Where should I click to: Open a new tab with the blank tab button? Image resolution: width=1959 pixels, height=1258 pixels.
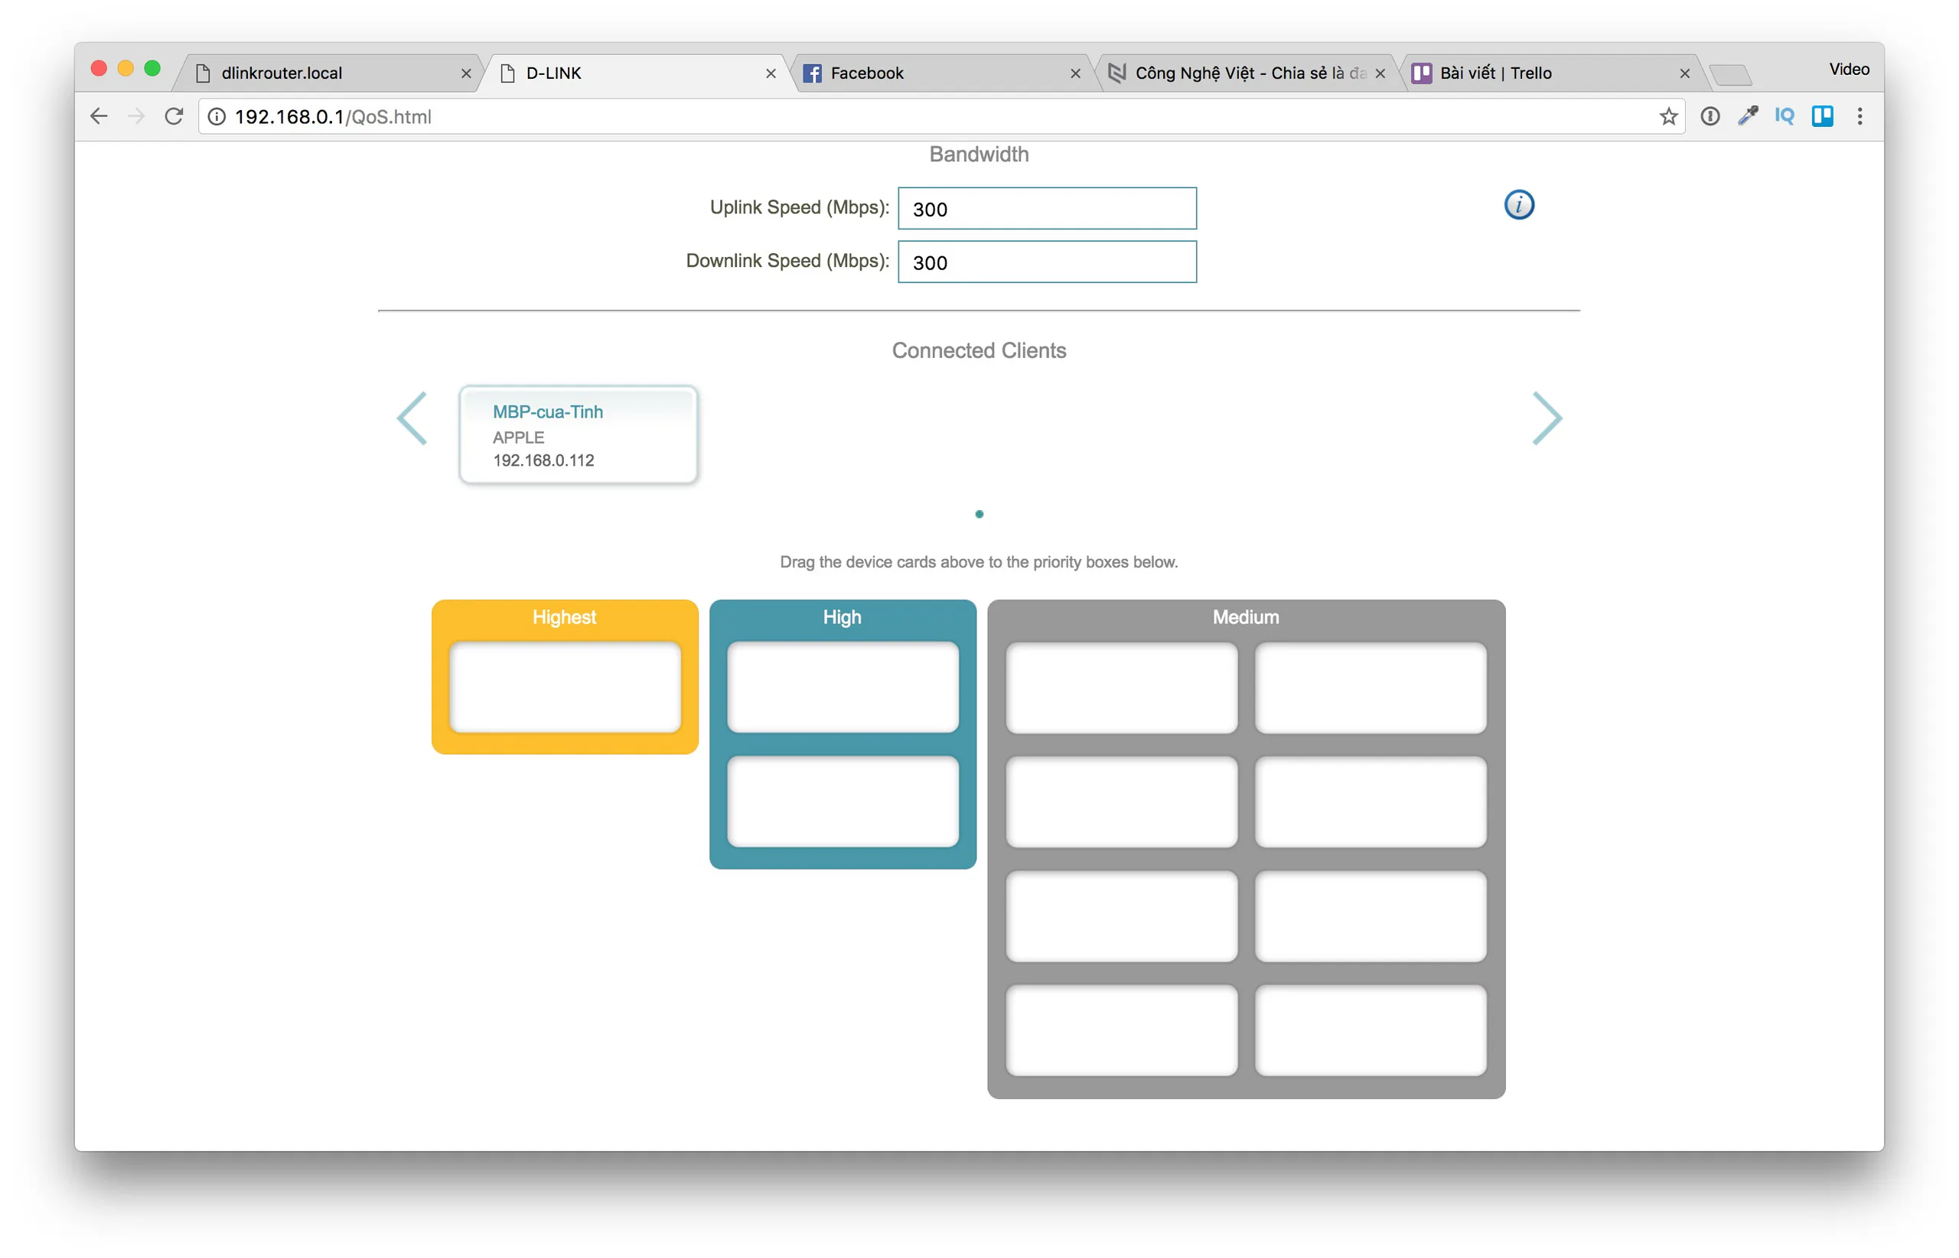(1730, 75)
